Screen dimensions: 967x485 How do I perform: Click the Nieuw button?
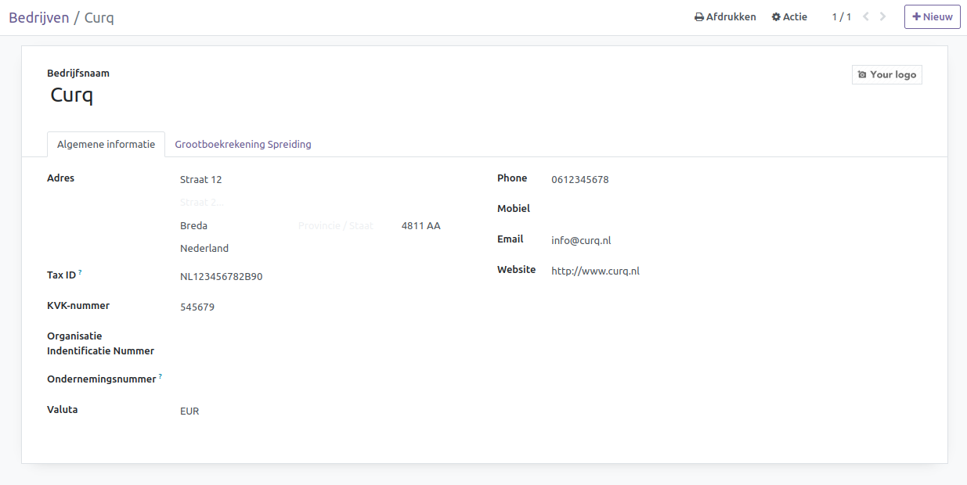[x=932, y=17]
